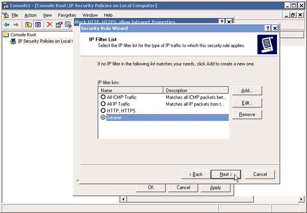This screenshot has height=213, width=307.
Task: Click the right arrow of horizontal scrollbar
Action: click(x=301, y=199)
